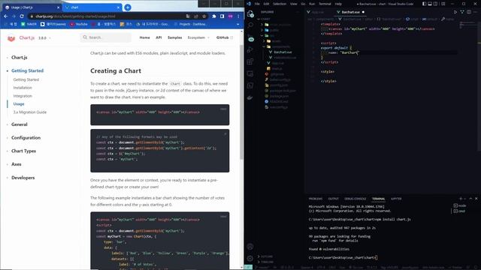Screen dimensions: 481x270
Task: Open Ecosystem dropdown in Chart.js navbar
Action: (x=198, y=37)
